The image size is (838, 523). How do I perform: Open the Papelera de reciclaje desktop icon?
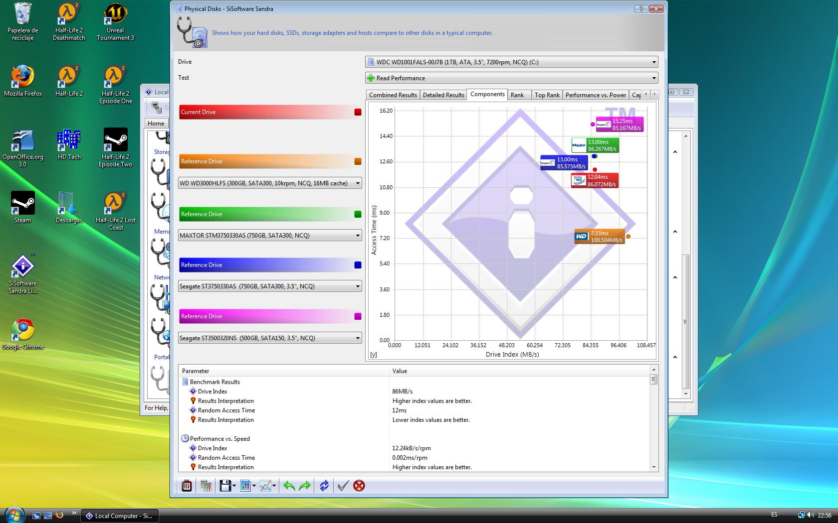tap(23, 22)
